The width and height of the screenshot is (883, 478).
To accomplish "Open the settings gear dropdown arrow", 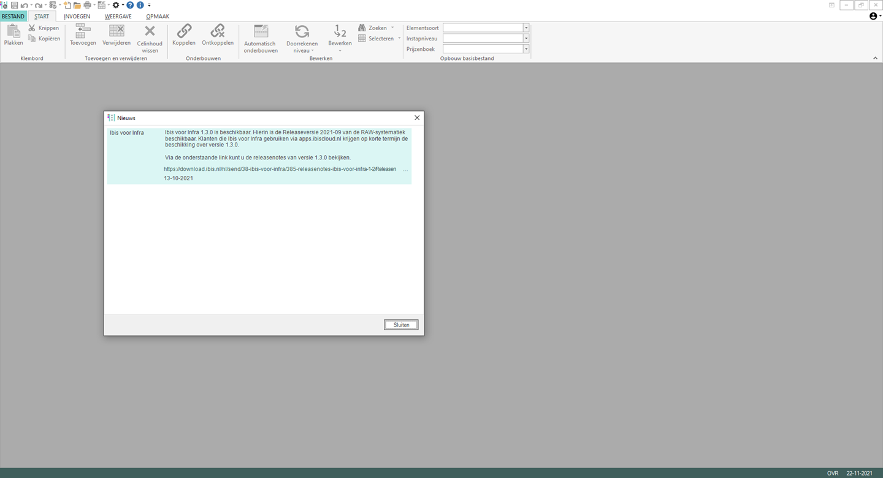I will click(x=123, y=5).
